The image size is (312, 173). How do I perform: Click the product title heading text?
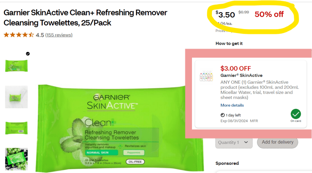click(x=85, y=18)
